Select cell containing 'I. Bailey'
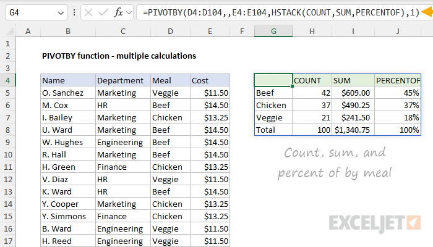The height and width of the screenshot is (247, 433). [68, 118]
